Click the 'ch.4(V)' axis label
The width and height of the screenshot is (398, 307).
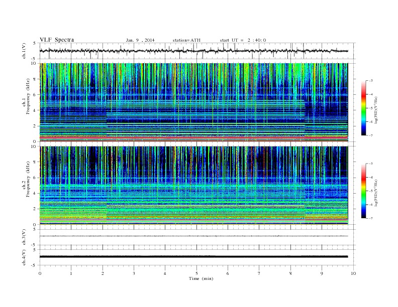(24, 258)
